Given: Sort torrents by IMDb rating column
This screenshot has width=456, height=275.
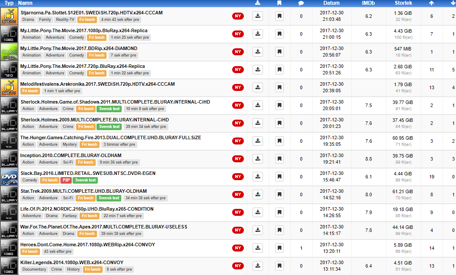Looking at the screenshot, I should (368, 3).
